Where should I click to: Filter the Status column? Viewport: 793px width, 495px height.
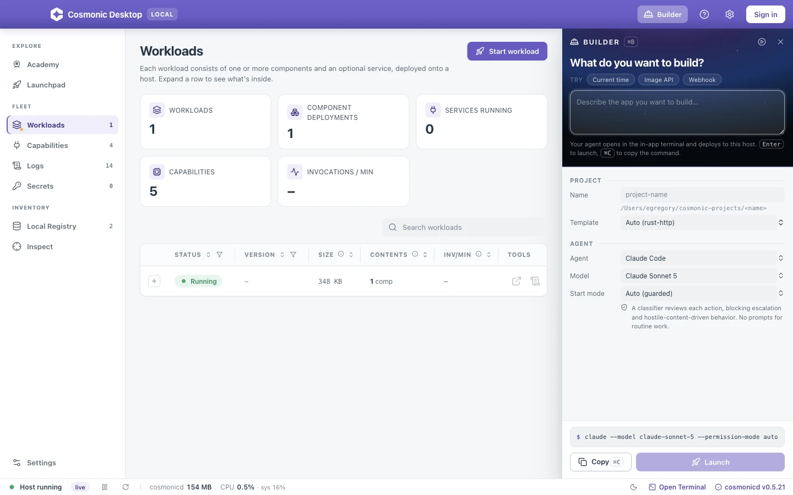(220, 255)
